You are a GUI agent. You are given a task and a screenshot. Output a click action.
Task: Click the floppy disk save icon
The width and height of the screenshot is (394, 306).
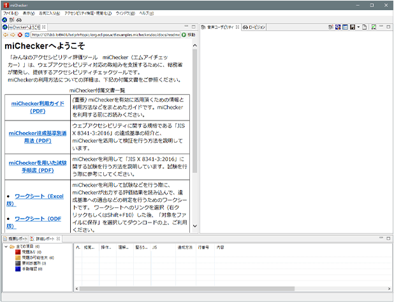click(353, 27)
